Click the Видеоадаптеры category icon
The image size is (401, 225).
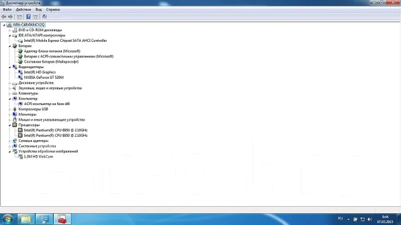click(x=15, y=67)
